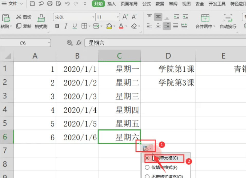Choose the 仅填充格式 radio option
This screenshot has height=178, width=246.
[147, 167]
